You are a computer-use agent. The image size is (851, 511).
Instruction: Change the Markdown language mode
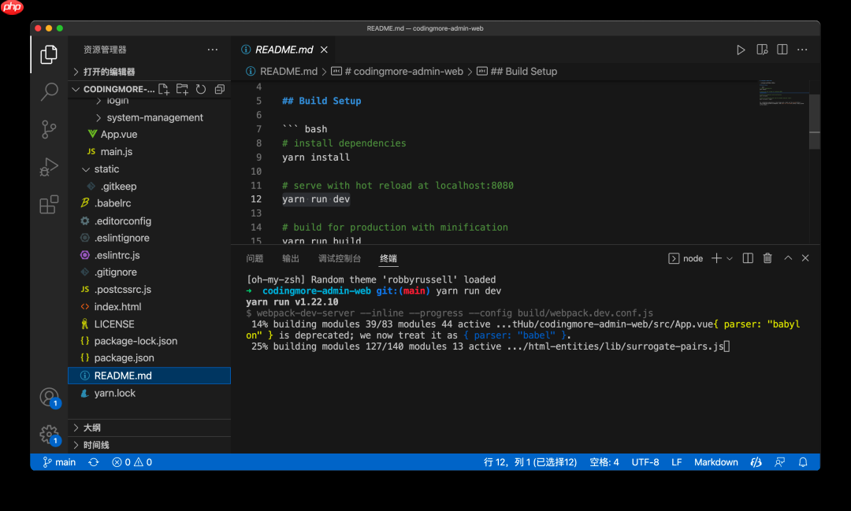point(715,462)
